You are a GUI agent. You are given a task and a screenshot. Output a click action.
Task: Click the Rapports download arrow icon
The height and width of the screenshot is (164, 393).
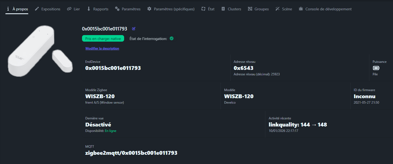pyautogui.click(x=89, y=9)
